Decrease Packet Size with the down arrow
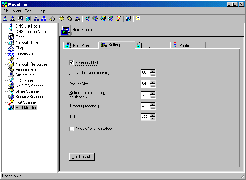Viewport: 246px width, 180px height. pos(153,86)
